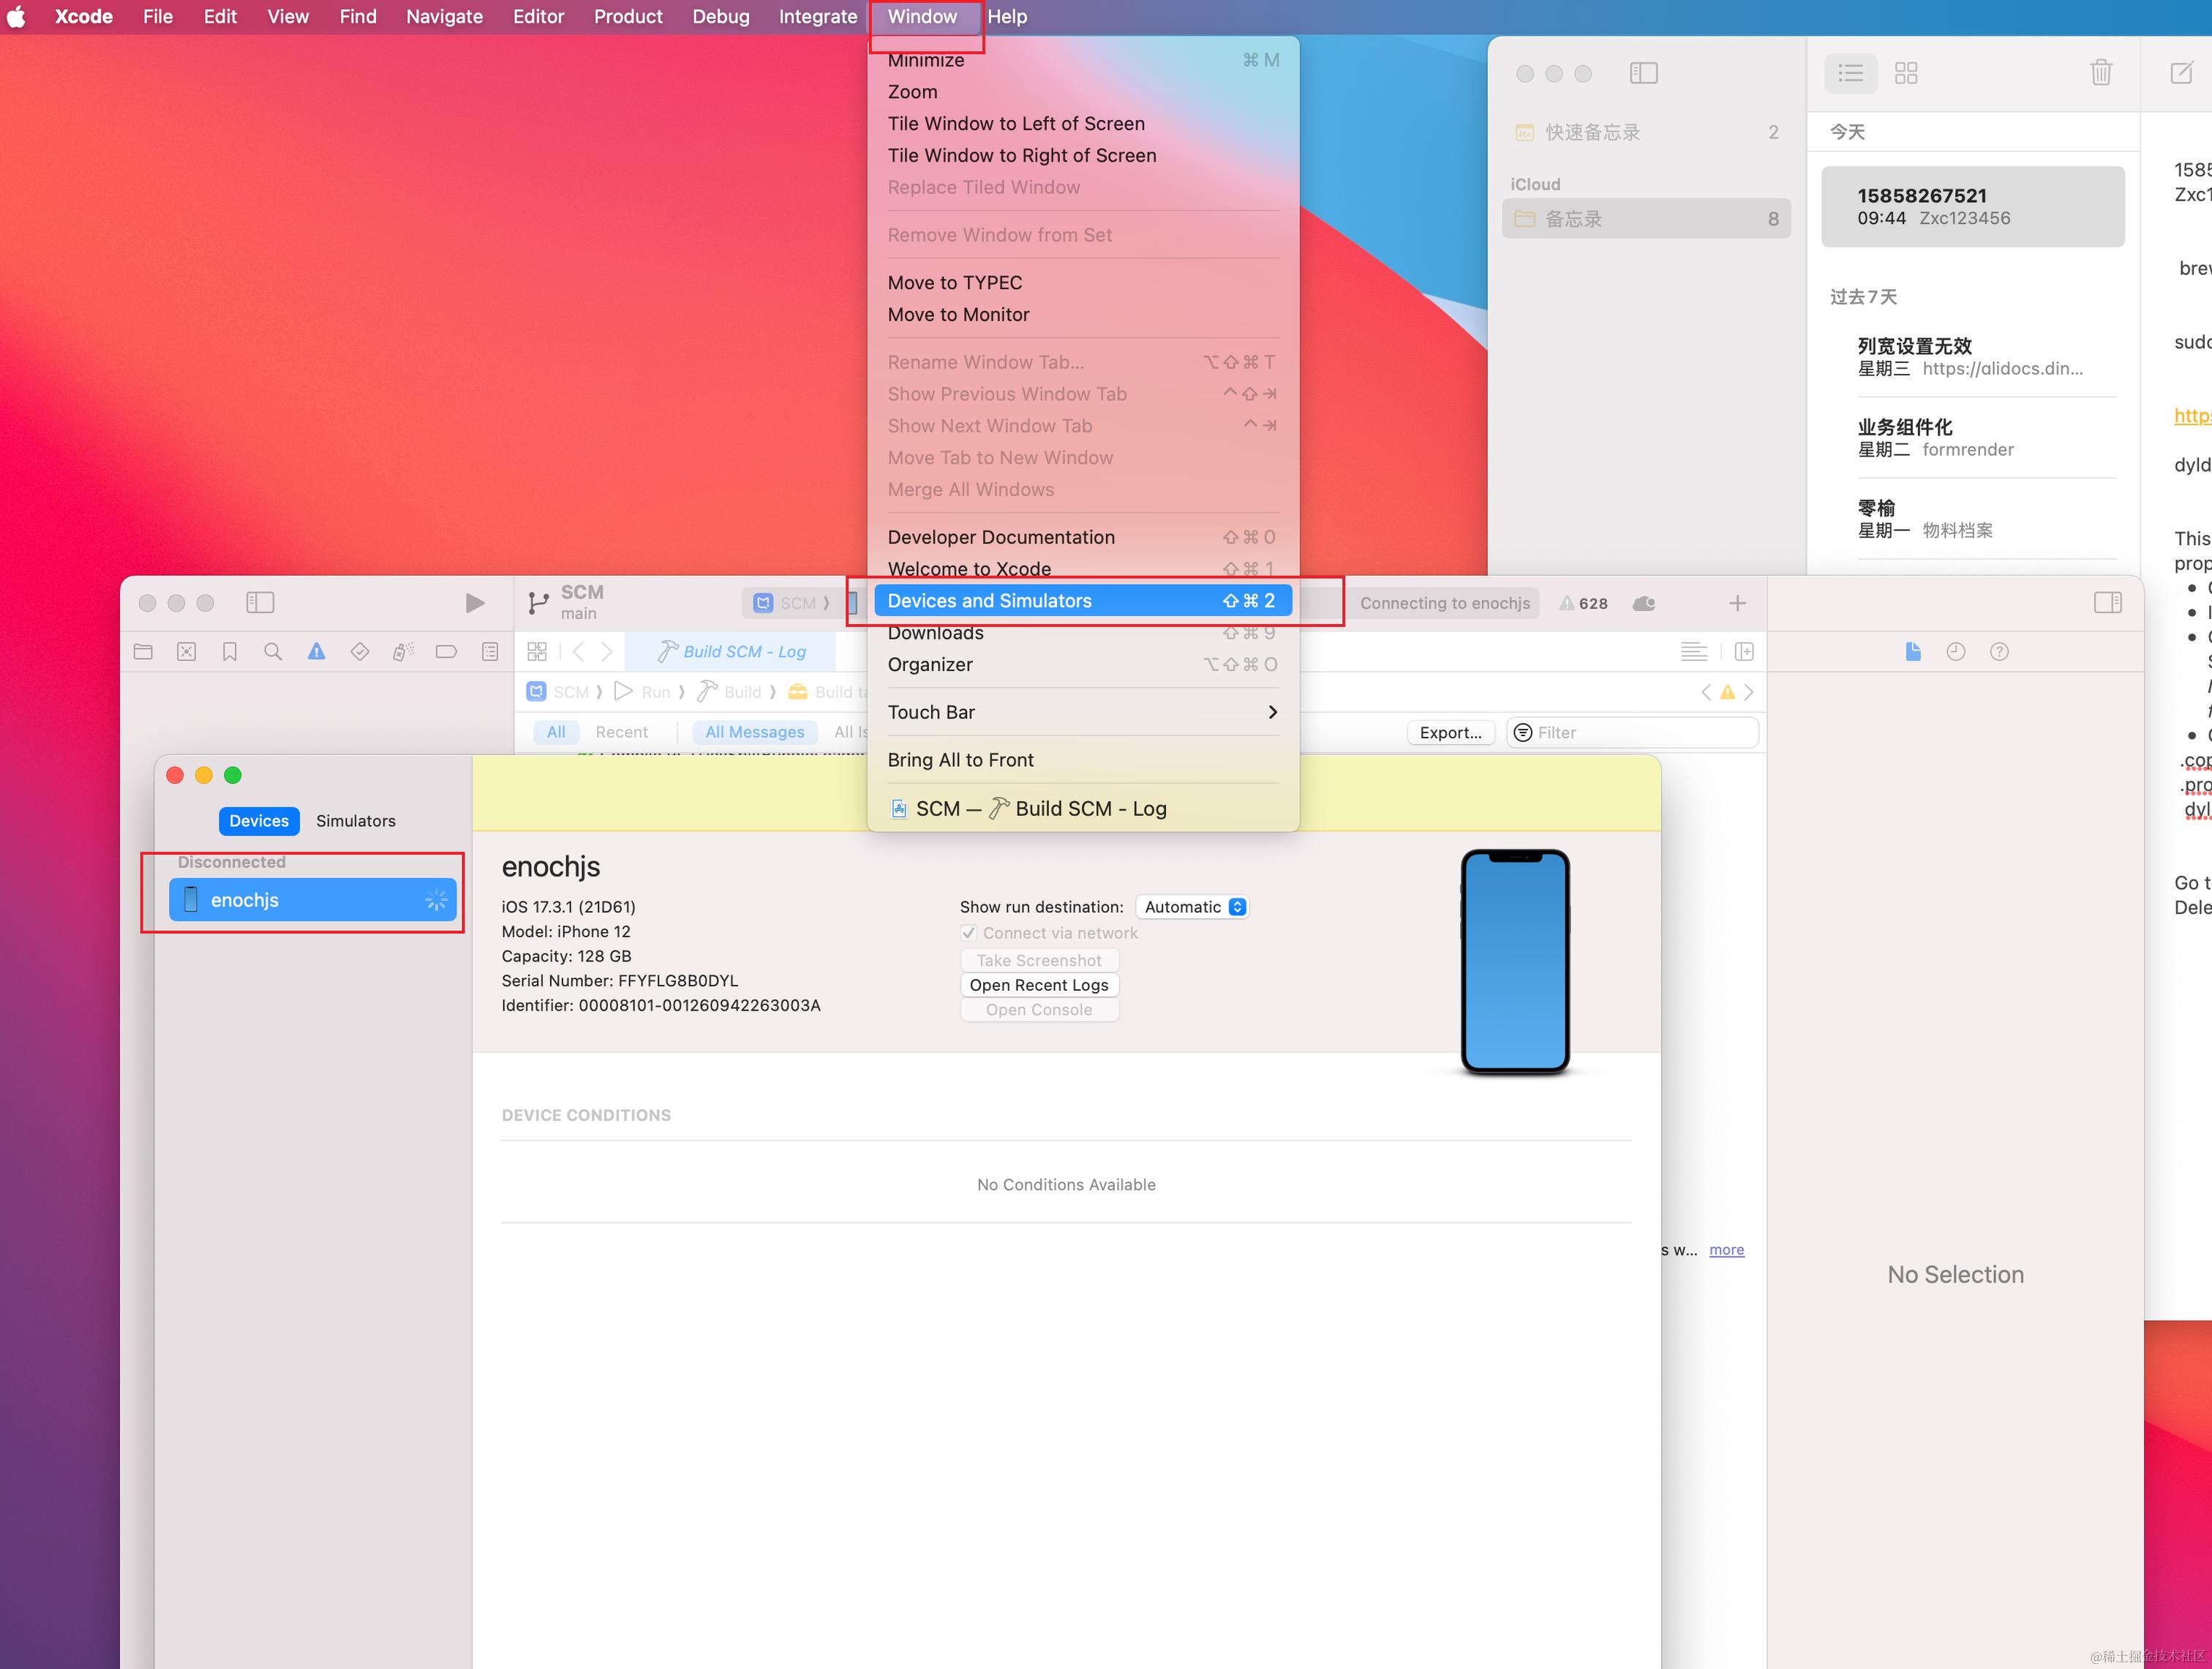Toggle Connect via network checkbox
This screenshot has width=2212, height=1669.
[x=968, y=933]
